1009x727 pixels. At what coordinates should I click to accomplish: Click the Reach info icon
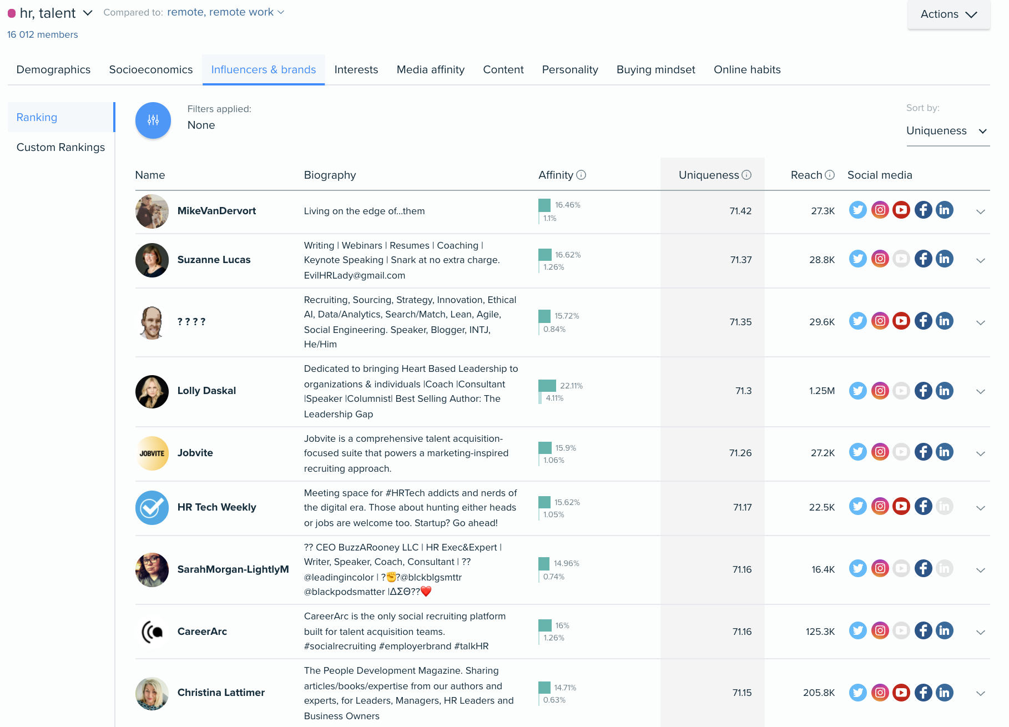coord(830,175)
